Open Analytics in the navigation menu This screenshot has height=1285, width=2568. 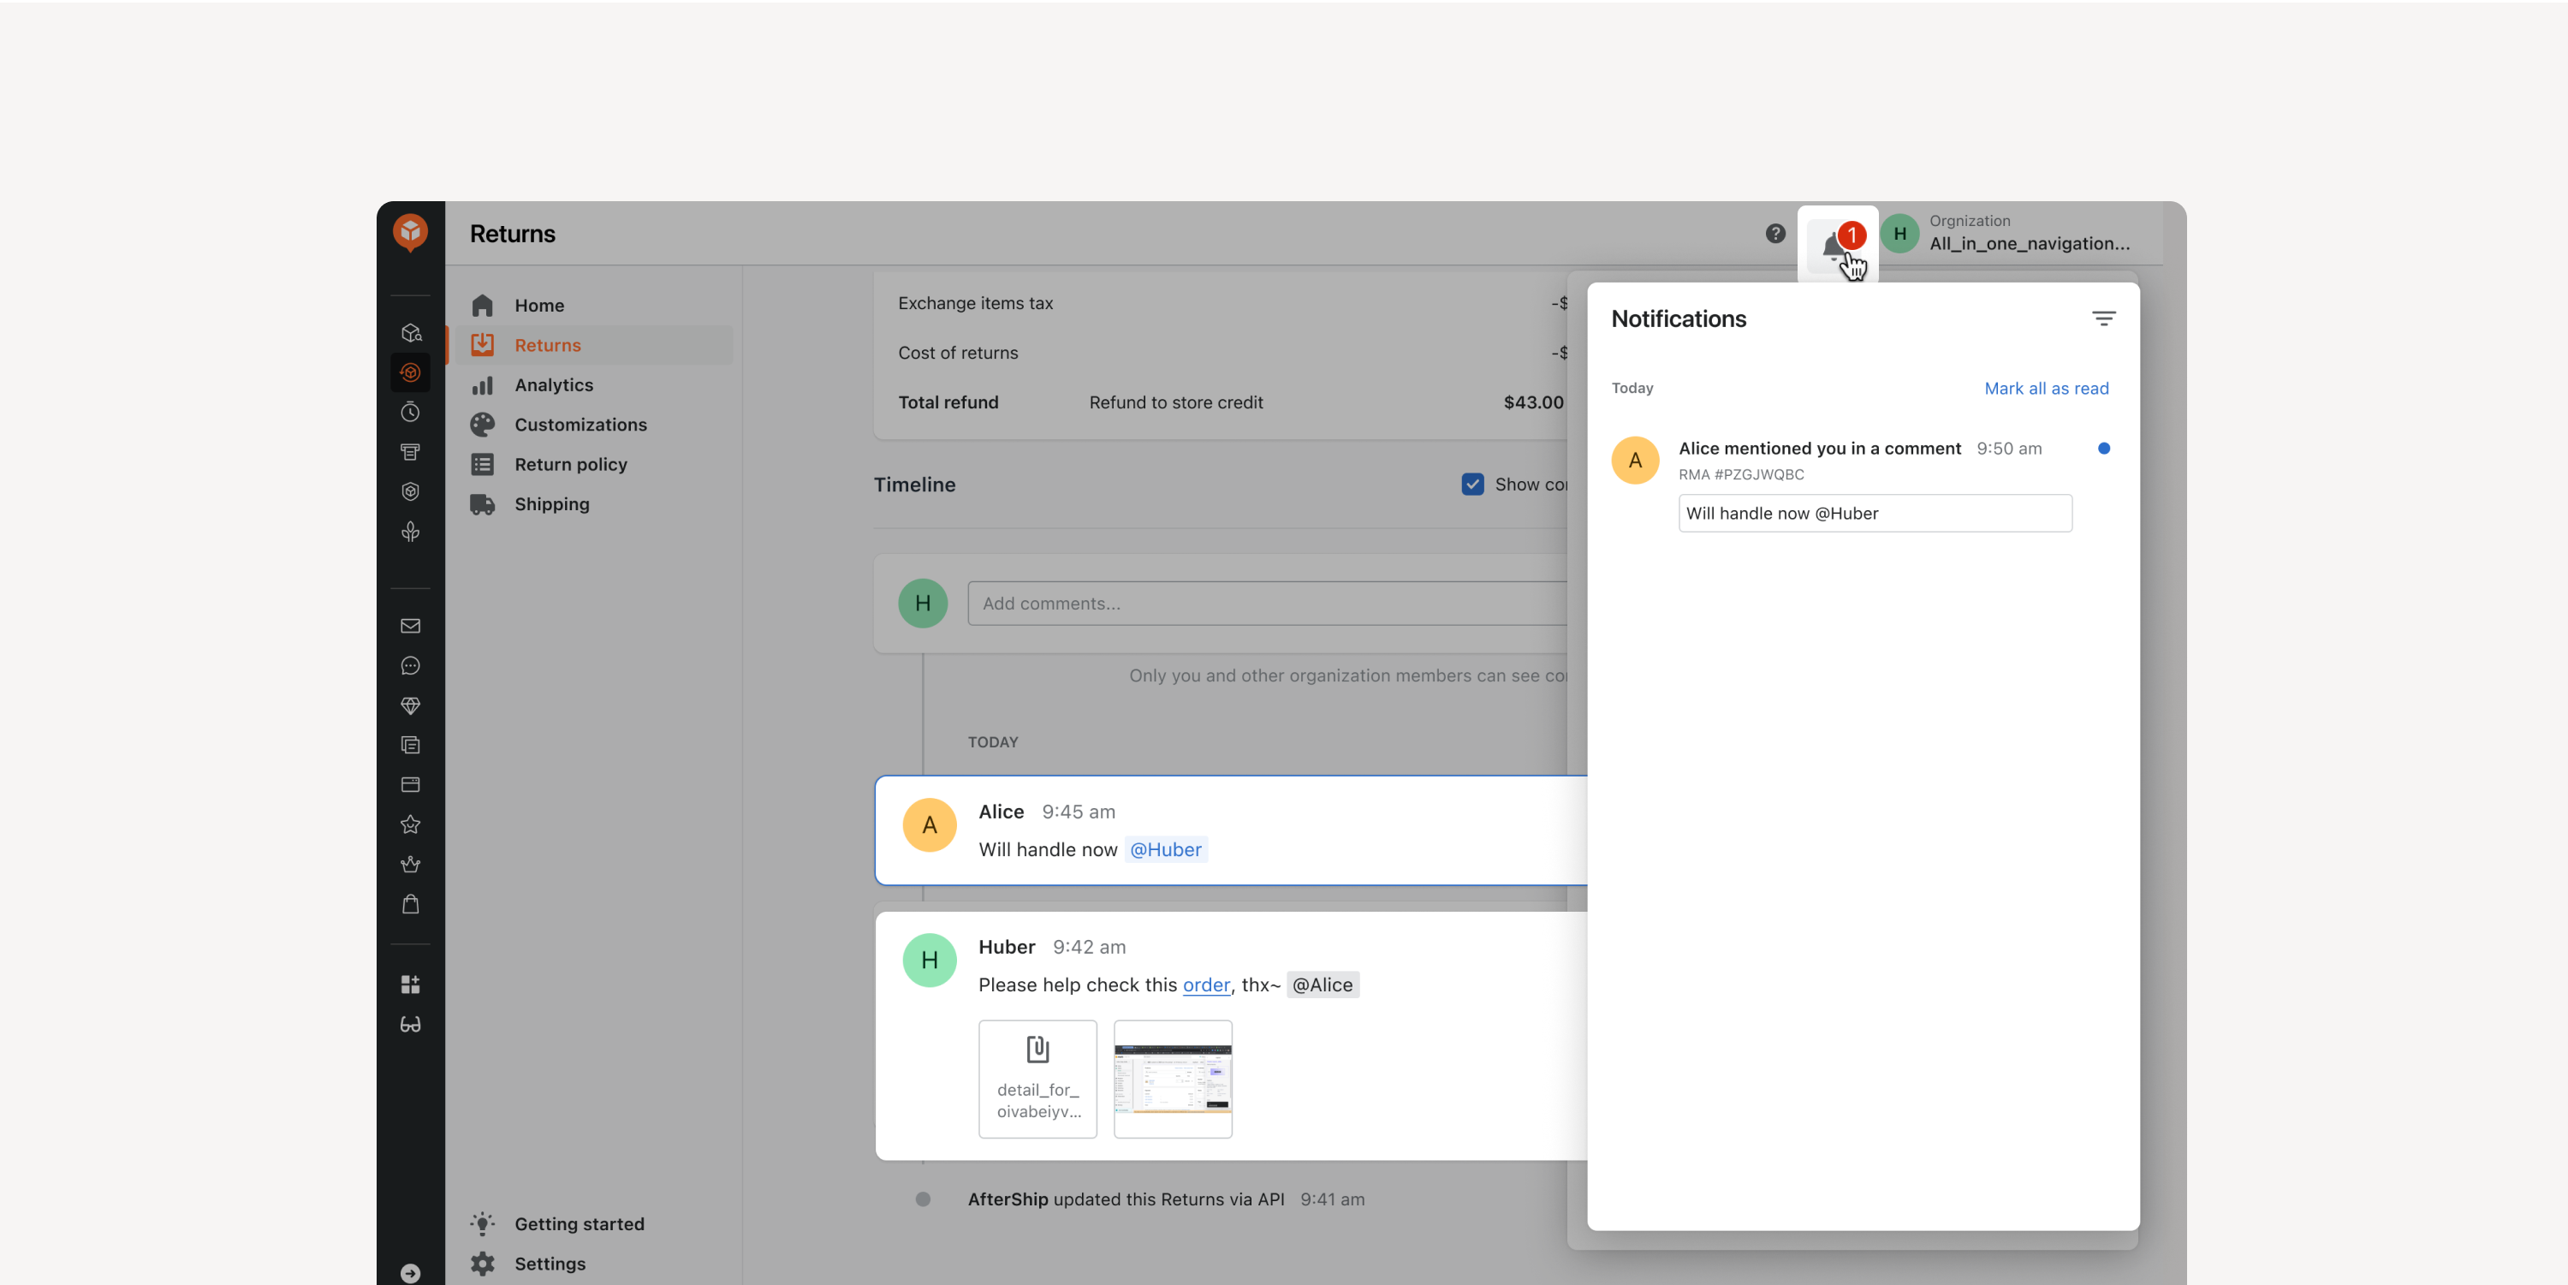[592, 384]
